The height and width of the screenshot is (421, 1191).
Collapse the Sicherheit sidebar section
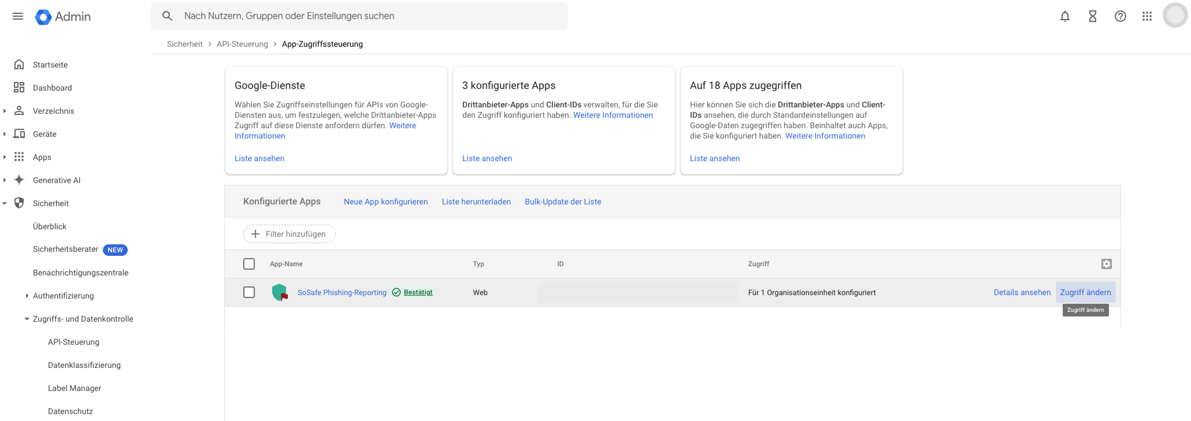tap(5, 203)
